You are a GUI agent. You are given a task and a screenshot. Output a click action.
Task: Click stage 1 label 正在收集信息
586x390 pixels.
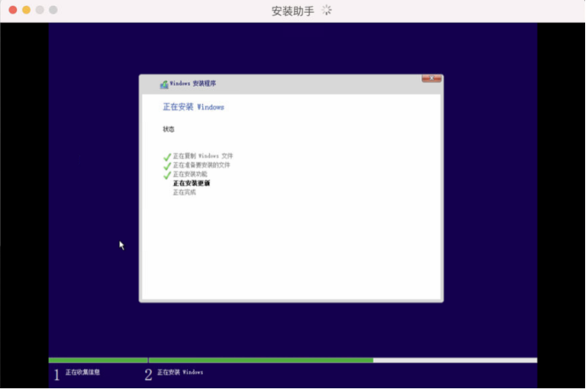pos(82,372)
